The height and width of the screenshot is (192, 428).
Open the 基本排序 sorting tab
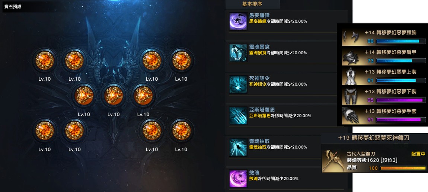[x=253, y=4]
